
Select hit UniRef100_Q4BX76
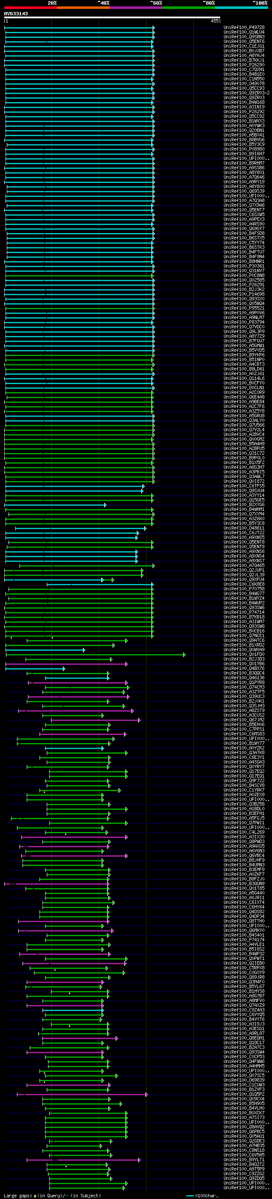[244, 669]
